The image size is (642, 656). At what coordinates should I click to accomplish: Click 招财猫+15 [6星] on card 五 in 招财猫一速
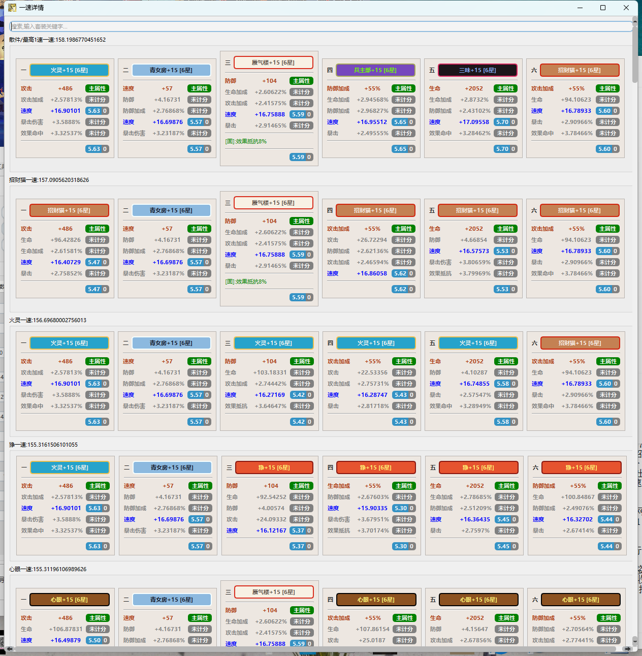477,210
